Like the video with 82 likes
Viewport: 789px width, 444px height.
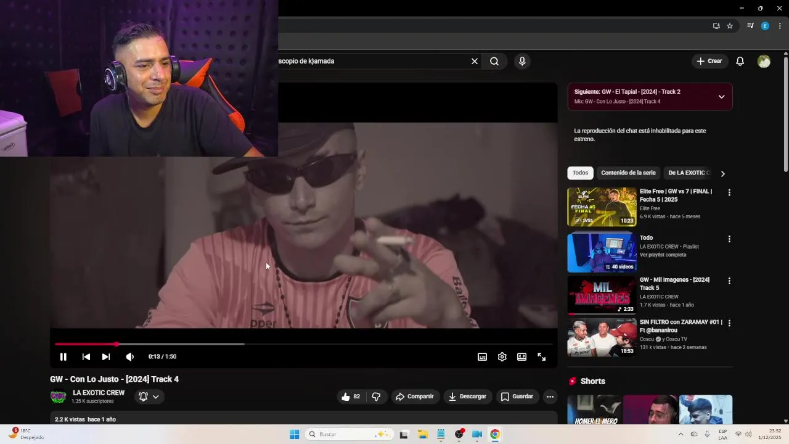[x=351, y=397]
